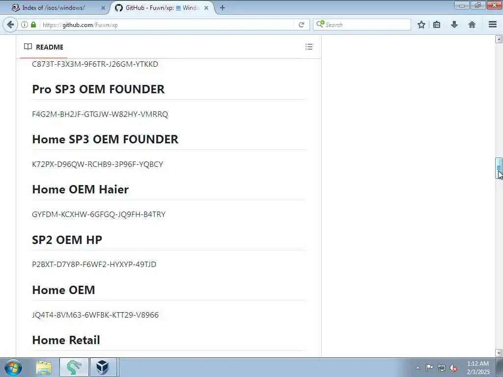
Task: Open the muted volume tray icon
Action: pyautogui.click(x=453, y=368)
